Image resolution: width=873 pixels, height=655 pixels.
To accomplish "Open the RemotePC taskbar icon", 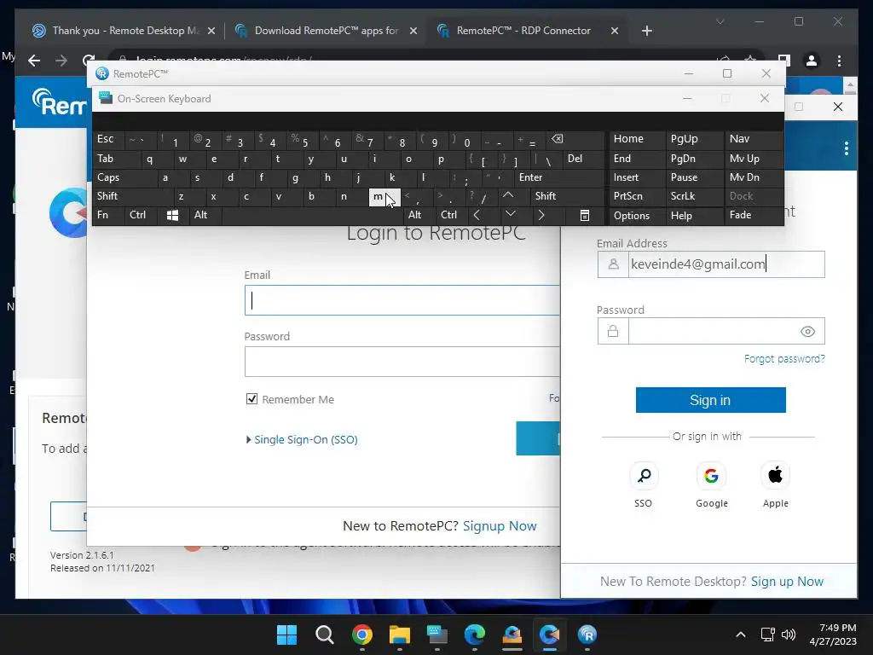I will (x=587, y=635).
